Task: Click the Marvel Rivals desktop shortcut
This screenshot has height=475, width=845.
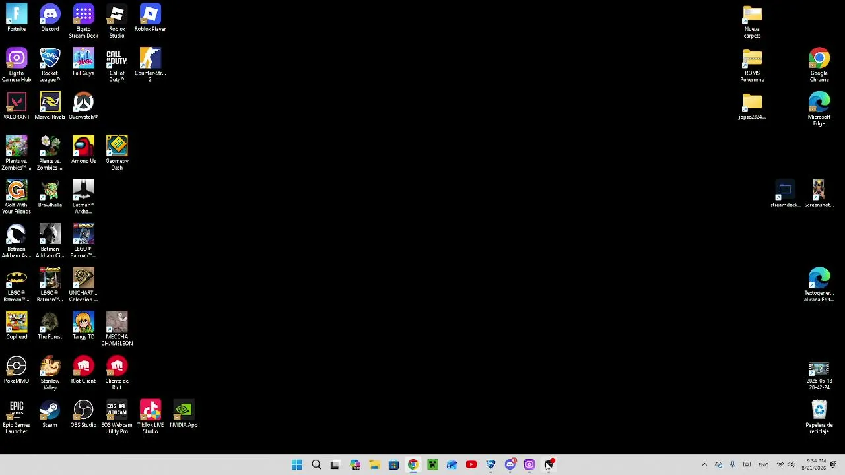Action: coord(50,106)
